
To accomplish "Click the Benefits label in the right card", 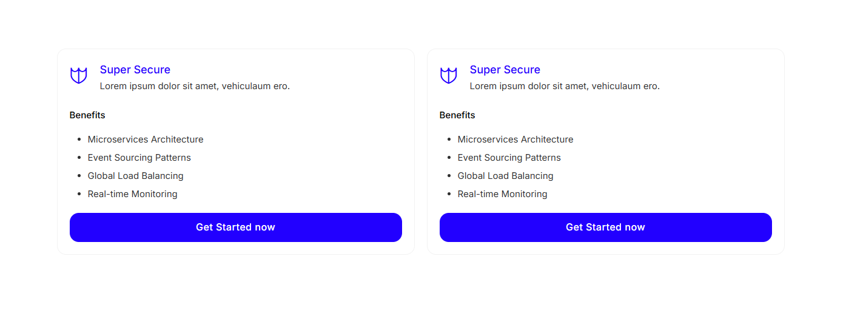I will point(457,115).
